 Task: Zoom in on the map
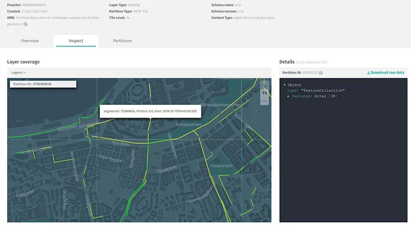pyautogui.click(x=265, y=84)
